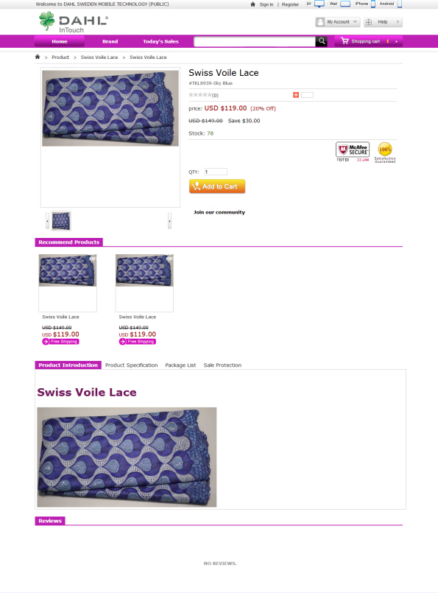The image size is (438, 593).
Task: Click the QTY input field
Action: click(x=216, y=172)
